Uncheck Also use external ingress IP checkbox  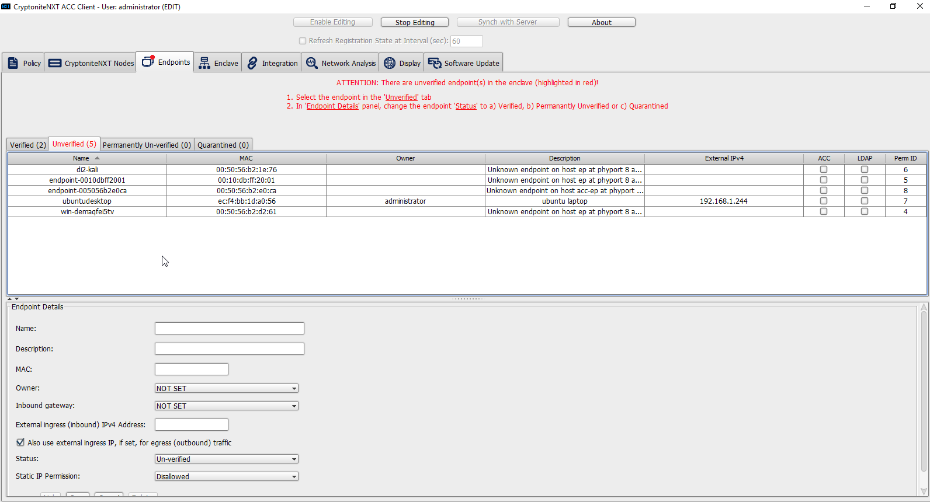click(x=20, y=442)
